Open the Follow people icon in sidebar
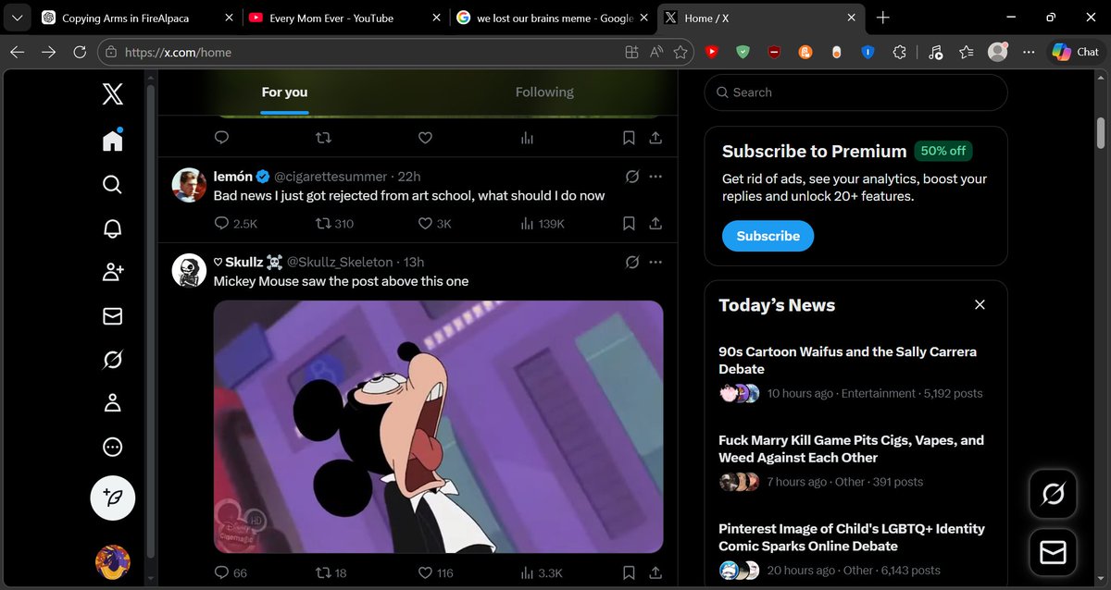 [x=112, y=272]
